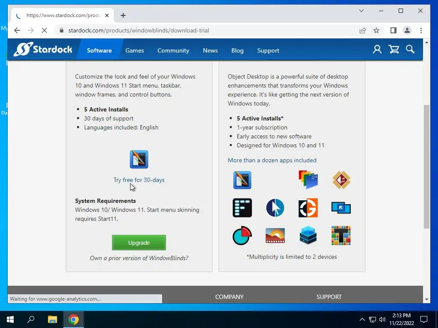Click the WindowBlinds icon in Object Desktop apps

point(242,180)
